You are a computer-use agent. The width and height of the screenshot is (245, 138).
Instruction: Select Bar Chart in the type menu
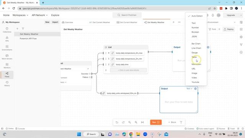click(196, 44)
